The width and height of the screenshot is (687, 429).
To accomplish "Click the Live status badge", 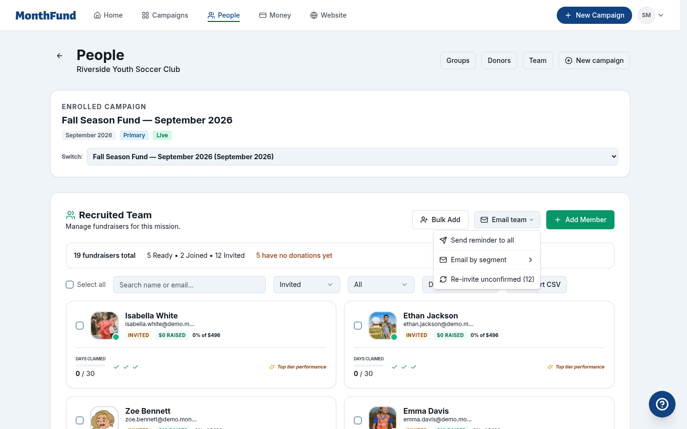I will (x=162, y=135).
